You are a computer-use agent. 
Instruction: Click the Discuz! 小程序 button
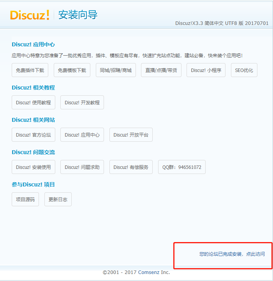pyautogui.click(x=206, y=70)
